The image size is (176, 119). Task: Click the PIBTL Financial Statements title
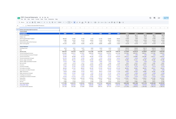(29, 17)
